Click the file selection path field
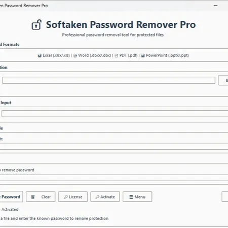This screenshot has height=228, width=228. 108,80
